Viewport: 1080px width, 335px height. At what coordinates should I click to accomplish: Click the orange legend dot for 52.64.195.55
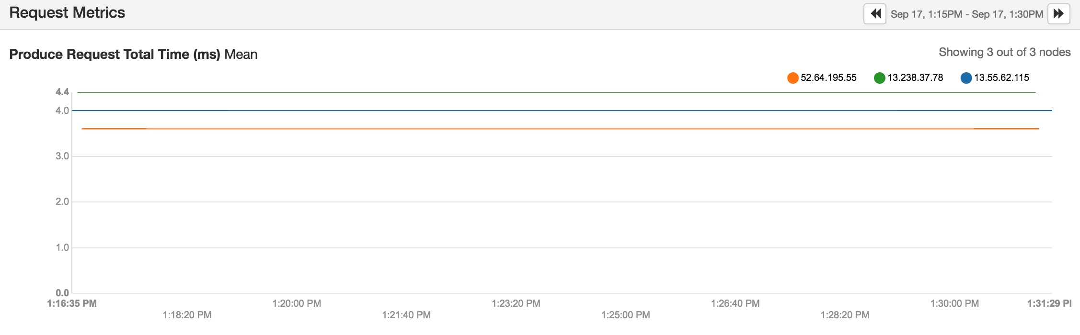click(793, 78)
